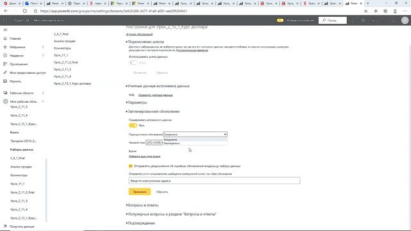Click Добавить еще одно время link
Viewport: 411px width, 231px height.
(x=144, y=157)
